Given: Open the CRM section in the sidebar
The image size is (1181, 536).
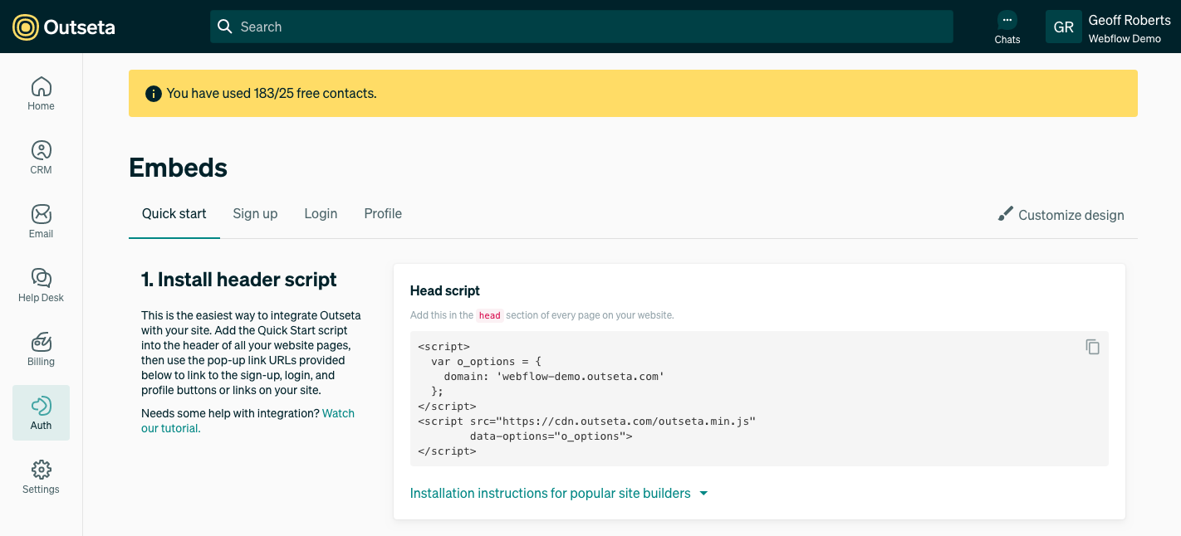Looking at the screenshot, I should 41,157.
